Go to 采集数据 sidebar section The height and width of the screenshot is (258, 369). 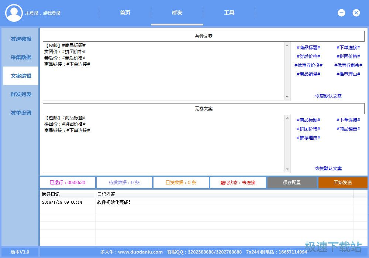point(21,57)
